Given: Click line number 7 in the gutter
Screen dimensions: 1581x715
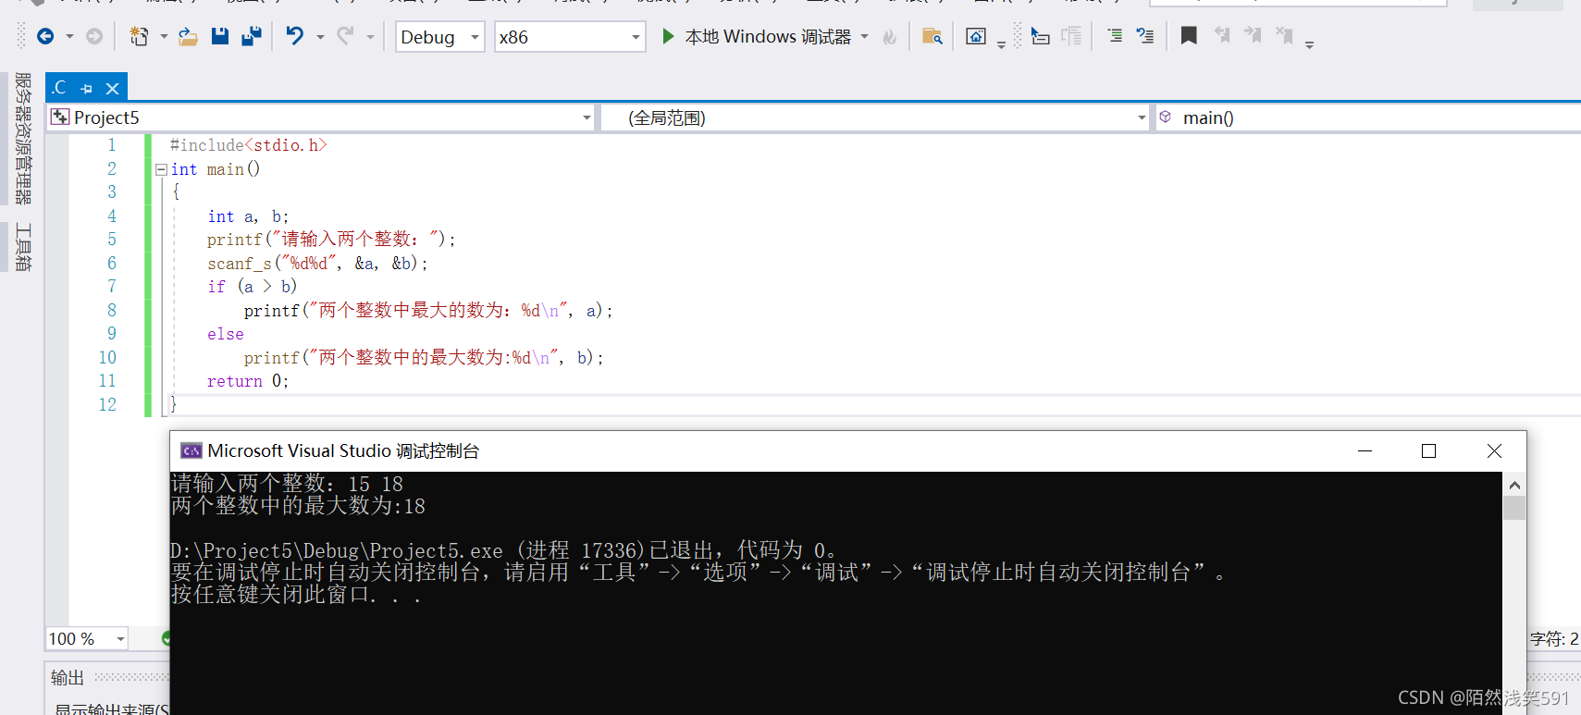Looking at the screenshot, I should (112, 286).
